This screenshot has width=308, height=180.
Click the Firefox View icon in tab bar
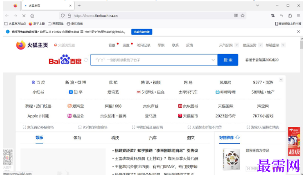point(15,6)
